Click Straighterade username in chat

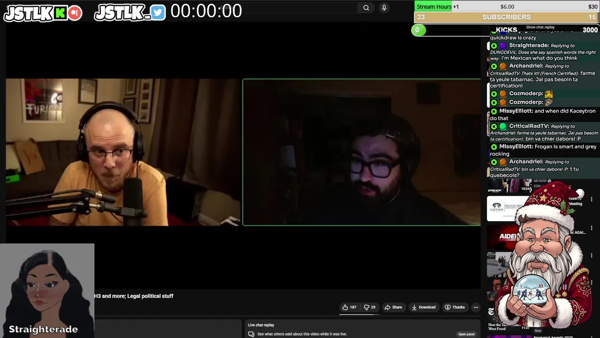[x=529, y=46]
